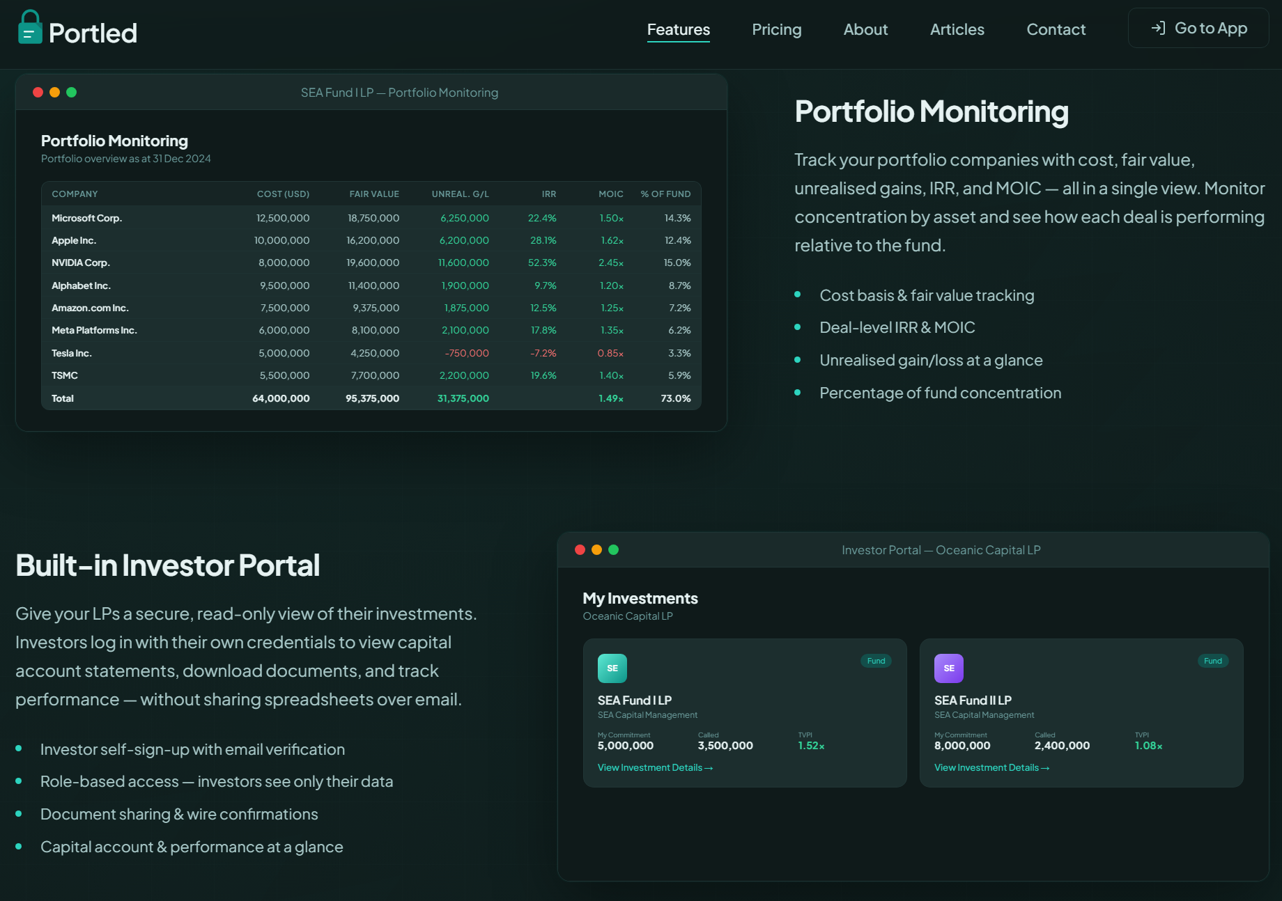1282x901 pixels.
Task: Click the green dot in Investor Portal window
Action: tap(613, 549)
